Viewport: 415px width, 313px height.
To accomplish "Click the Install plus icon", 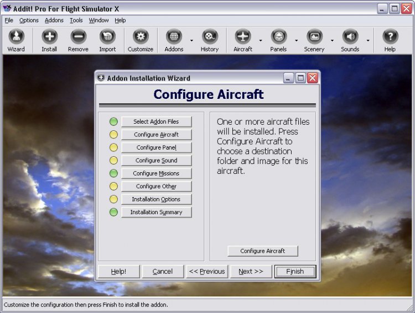I will 49,36.
